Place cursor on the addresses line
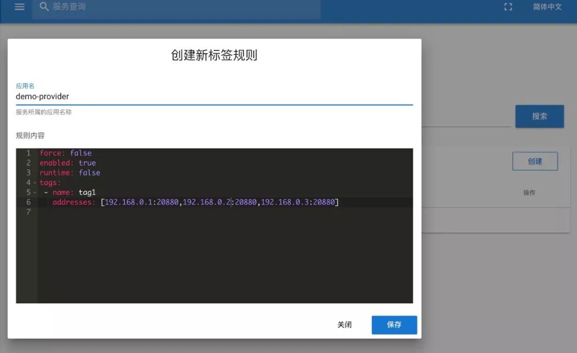The width and height of the screenshot is (577, 353). coord(160,202)
